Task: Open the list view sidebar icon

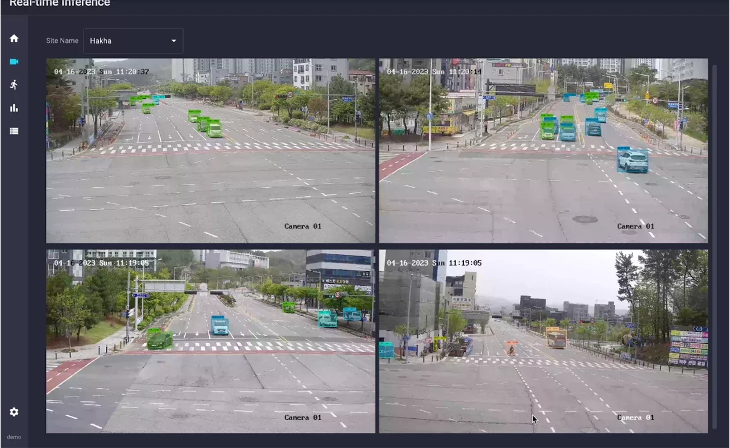Action: pyautogui.click(x=14, y=131)
